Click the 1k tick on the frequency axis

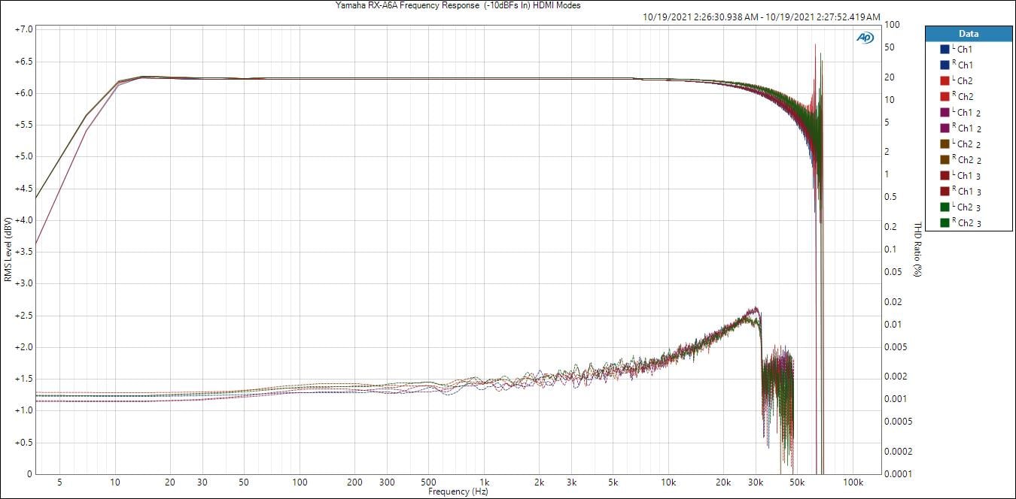point(485,482)
